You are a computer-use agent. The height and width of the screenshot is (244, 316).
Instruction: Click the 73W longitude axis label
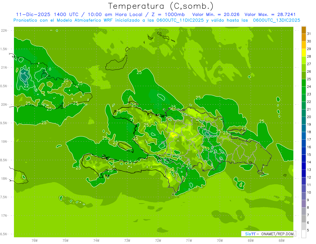127,241
